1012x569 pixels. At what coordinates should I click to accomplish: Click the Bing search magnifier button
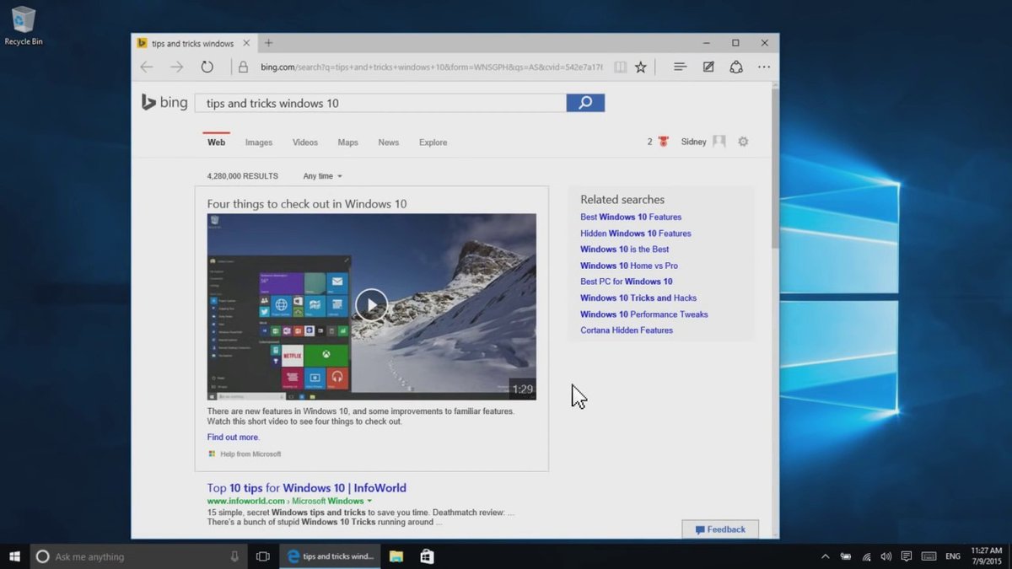tap(585, 102)
